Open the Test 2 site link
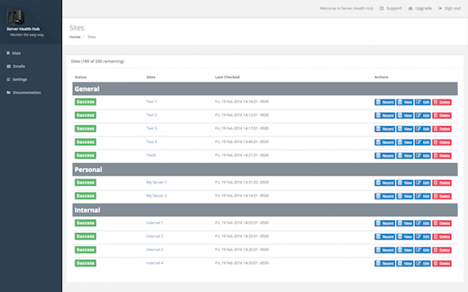The image size is (468, 292). click(x=151, y=115)
